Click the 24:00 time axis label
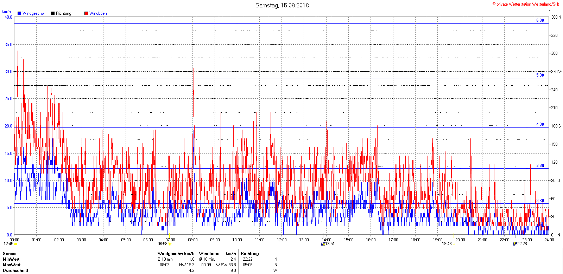Screen dimensions: 563x274 pos(549,240)
